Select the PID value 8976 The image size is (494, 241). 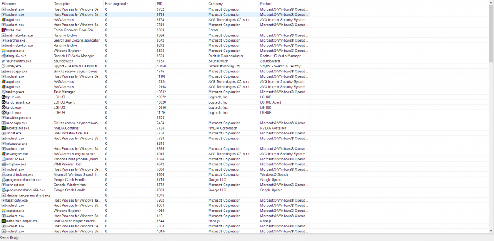pyautogui.click(x=161, y=195)
